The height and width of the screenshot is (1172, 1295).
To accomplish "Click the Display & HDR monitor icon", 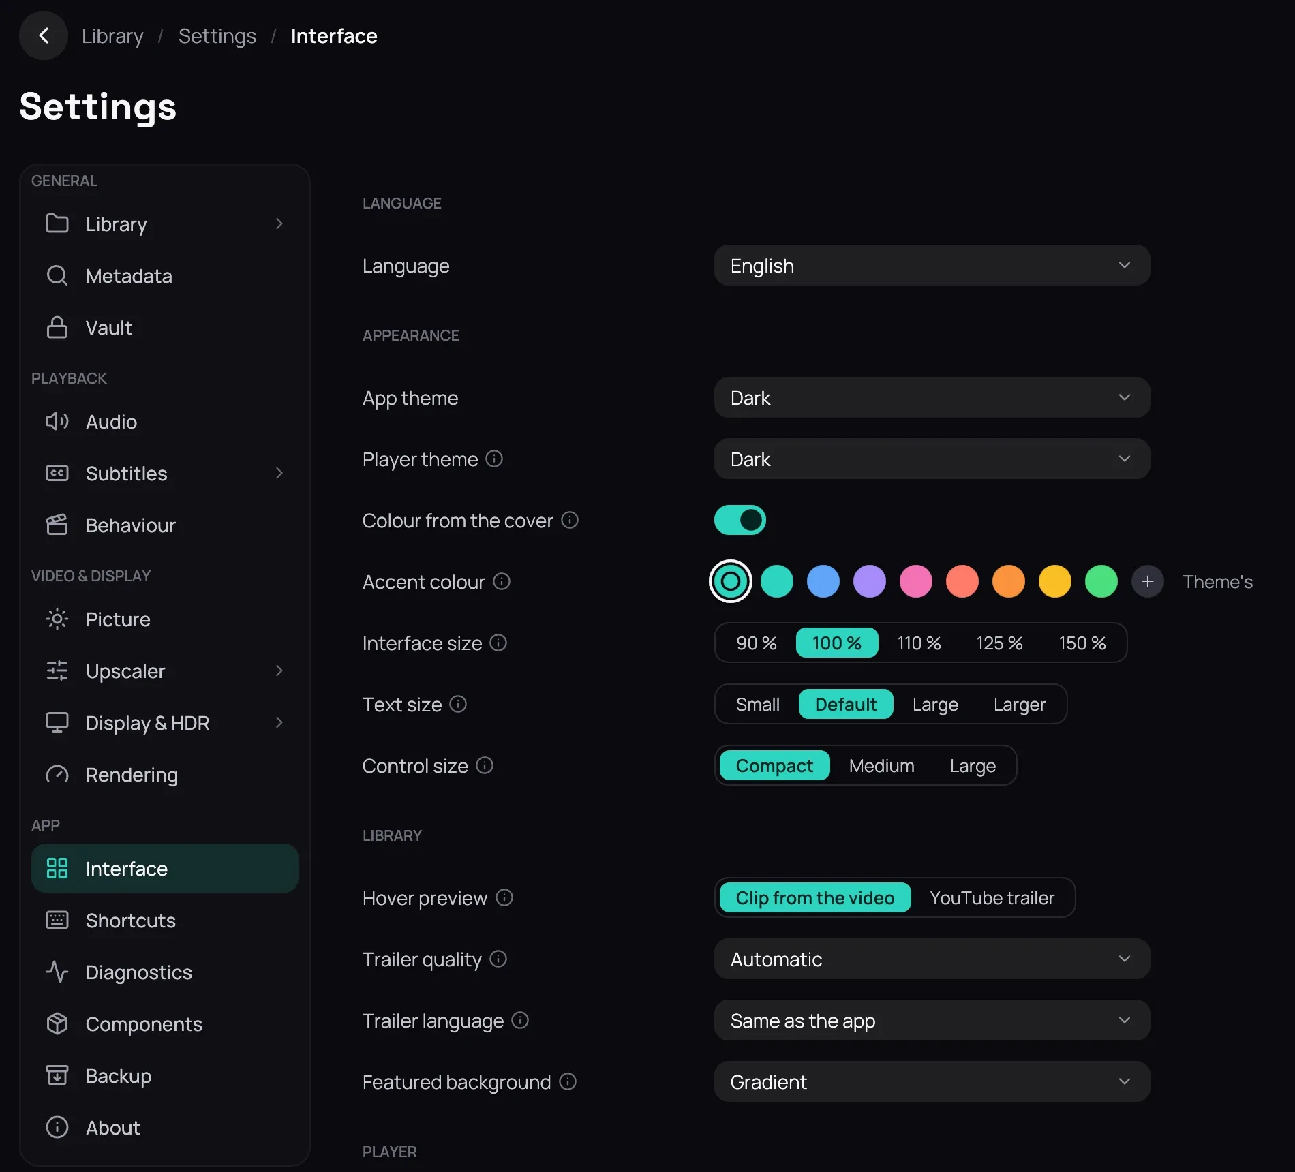I will point(57,722).
